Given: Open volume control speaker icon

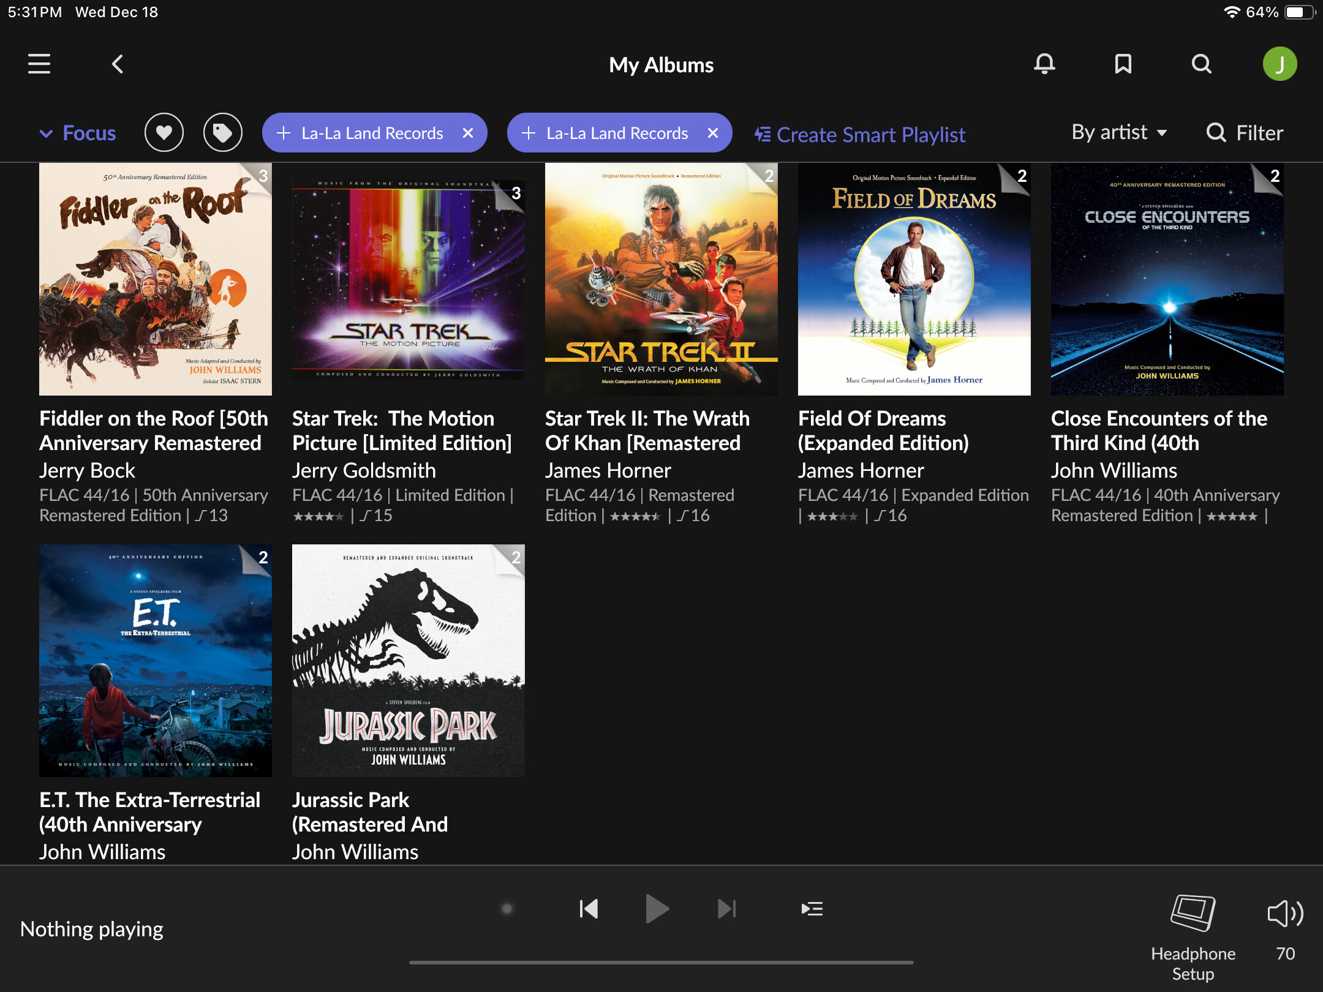Looking at the screenshot, I should (1285, 914).
